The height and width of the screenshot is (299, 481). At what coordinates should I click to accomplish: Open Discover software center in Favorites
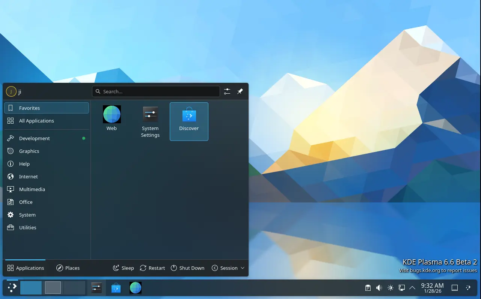point(189,121)
